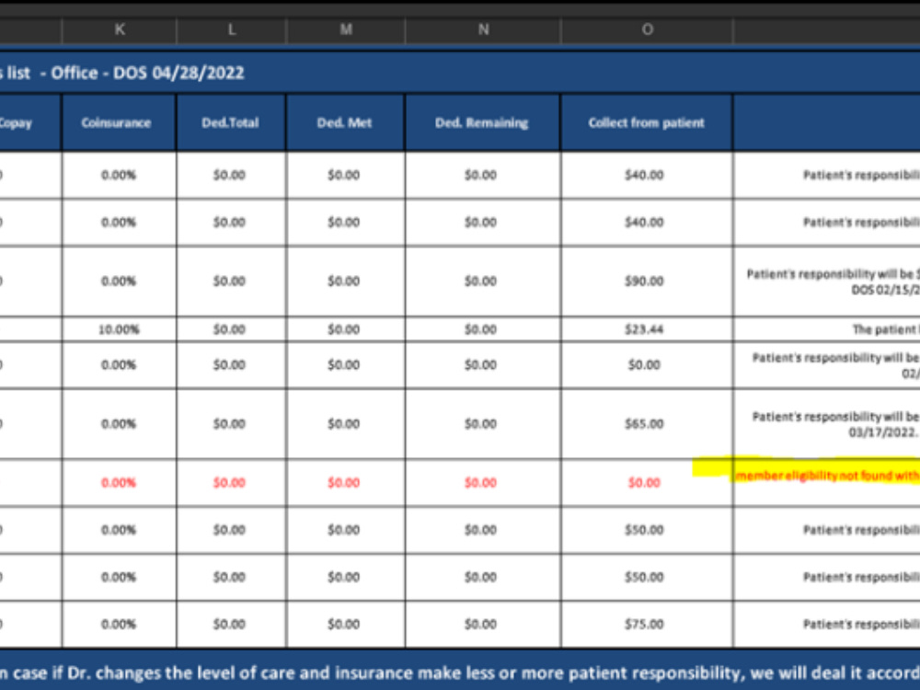Image resolution: width=920 pixels, height=690 pixels.
Task: Click the 'Ded. Remaining' header cell
Action: click(483, 122)
